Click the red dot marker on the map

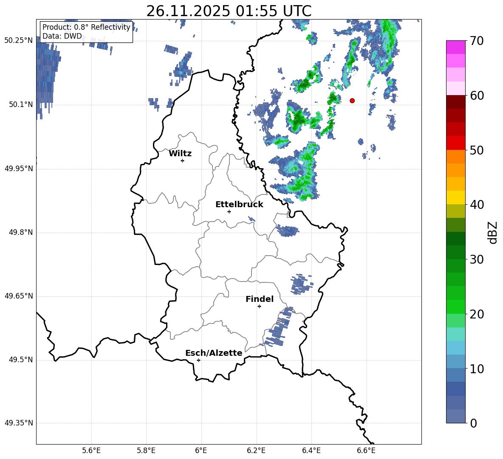click(352, 101)
